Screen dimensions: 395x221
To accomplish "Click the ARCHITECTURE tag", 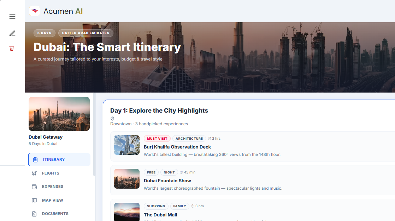I will [x=189, y=138].
